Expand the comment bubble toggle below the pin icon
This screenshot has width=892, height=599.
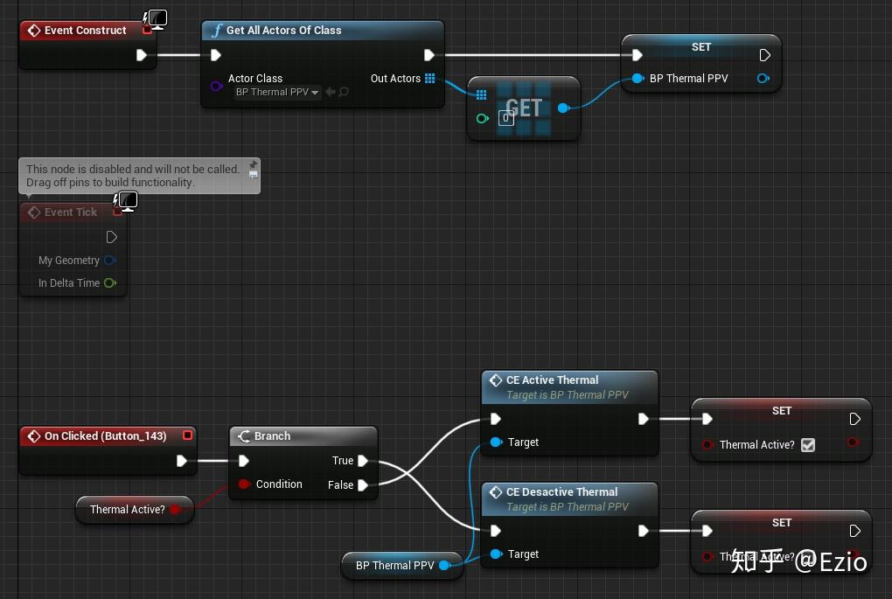click(x=253, y=175)
